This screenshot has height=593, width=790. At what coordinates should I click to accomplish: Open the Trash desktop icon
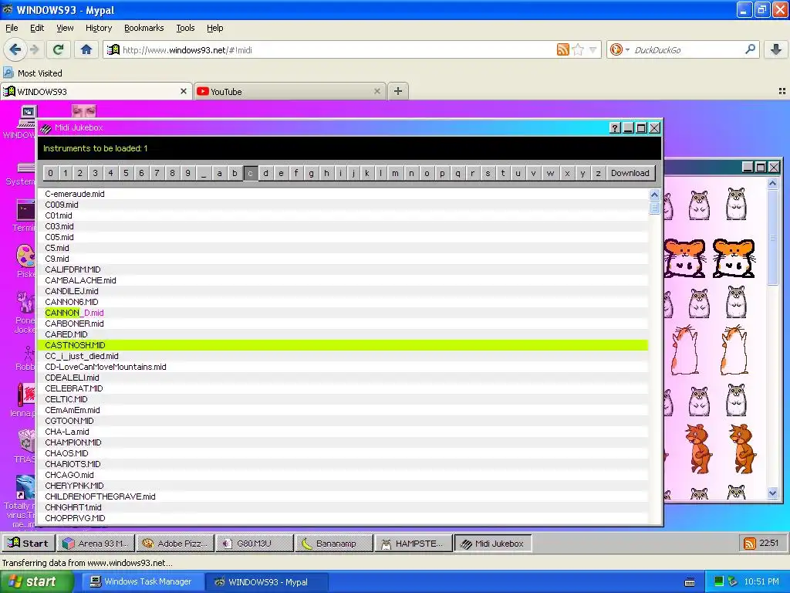25,446
